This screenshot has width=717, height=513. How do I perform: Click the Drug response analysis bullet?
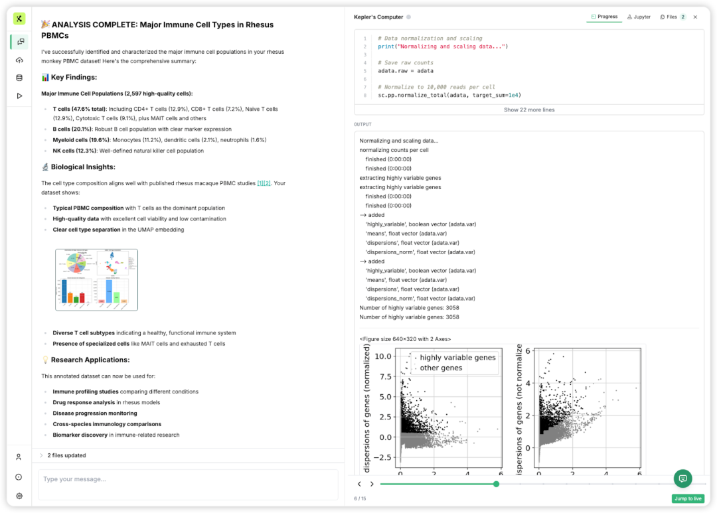coord(106,403)
